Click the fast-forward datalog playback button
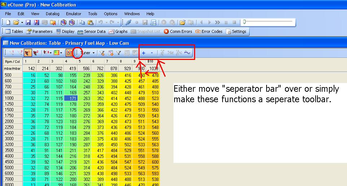 click(x=218, y=22)
